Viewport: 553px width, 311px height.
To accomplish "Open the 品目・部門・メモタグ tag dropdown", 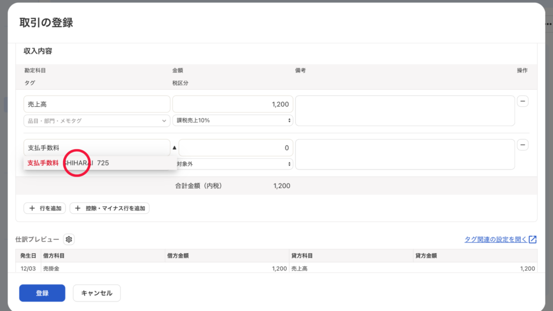I will pyautogui.click(x=97, y=121).
